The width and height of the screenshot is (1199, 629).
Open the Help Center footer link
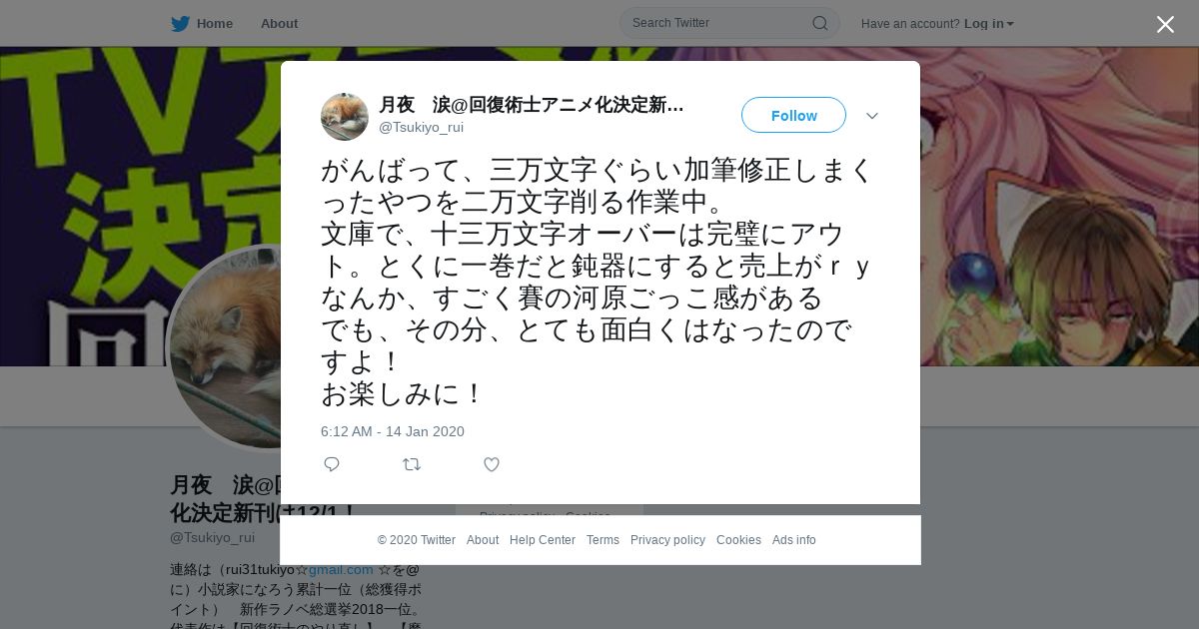[543, 540]
